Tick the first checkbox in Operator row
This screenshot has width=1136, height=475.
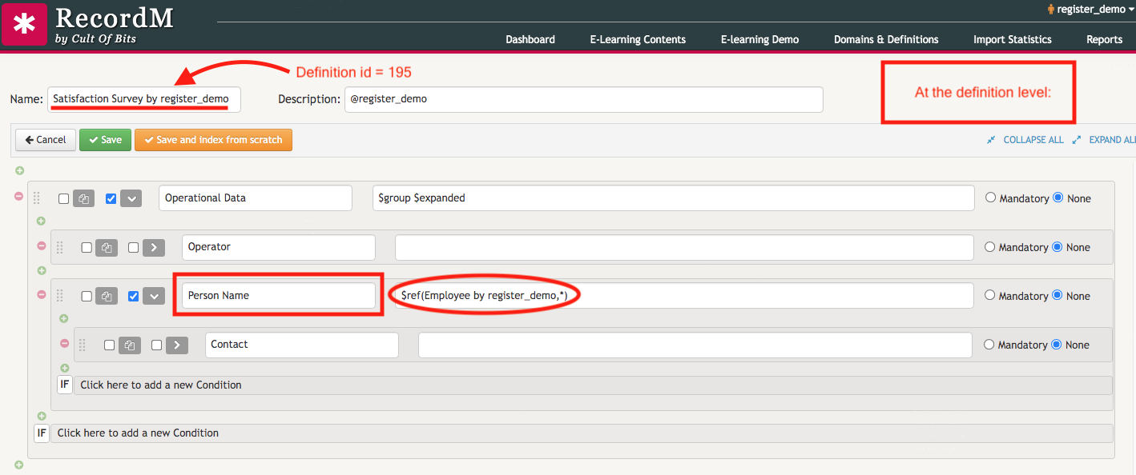click(x=87, y=248)
